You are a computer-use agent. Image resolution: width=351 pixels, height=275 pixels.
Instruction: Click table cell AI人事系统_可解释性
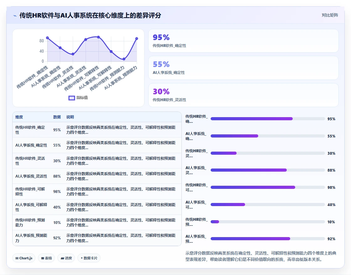(31, 207)
